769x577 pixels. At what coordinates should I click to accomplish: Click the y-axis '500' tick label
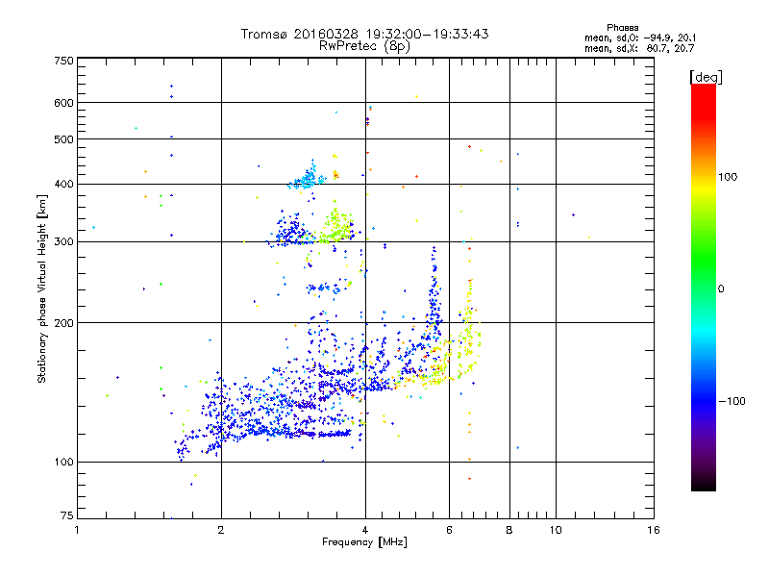[63, 139]
